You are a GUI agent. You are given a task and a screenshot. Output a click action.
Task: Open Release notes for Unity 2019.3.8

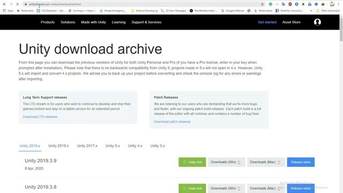[x=301, y=188]
